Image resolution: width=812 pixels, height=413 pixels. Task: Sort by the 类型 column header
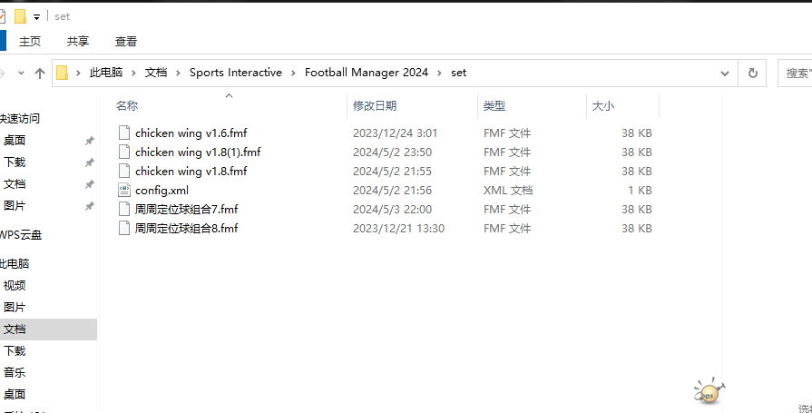(x=494, y=105)
